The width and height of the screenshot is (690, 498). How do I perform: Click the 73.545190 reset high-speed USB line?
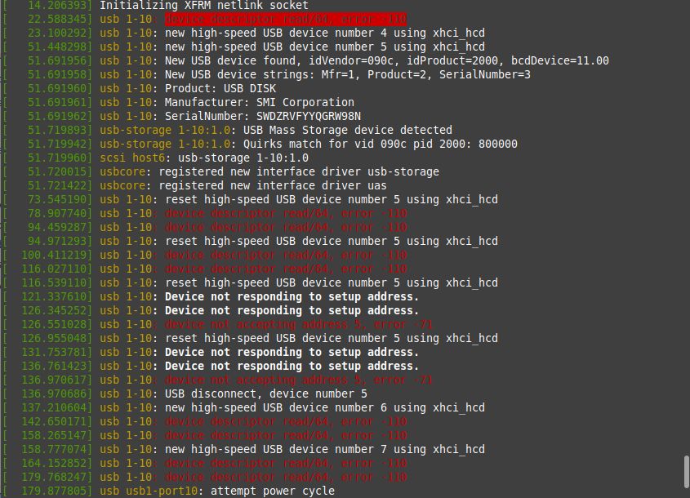[x=251, y=200]
